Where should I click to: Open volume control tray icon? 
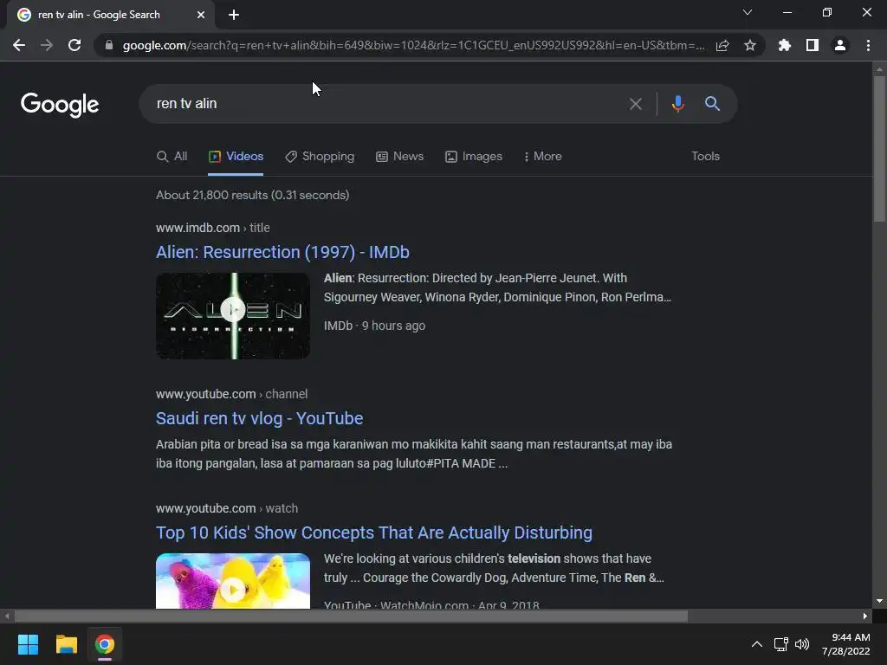point(802,644)
